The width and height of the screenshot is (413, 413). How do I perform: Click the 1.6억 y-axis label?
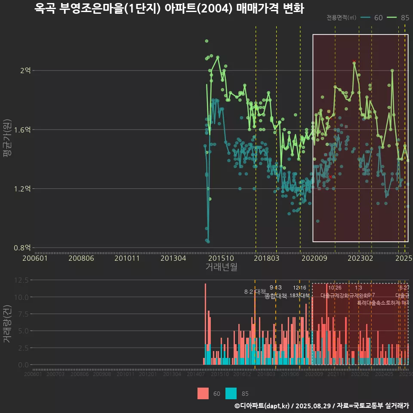(x=22, y=129)
